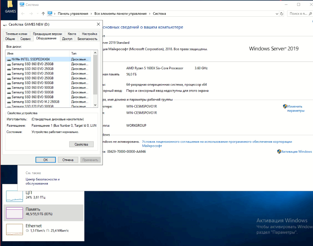This screenshot has width=313, height=246.
Task: Confirm with the OK button
Action: point(46,160)
